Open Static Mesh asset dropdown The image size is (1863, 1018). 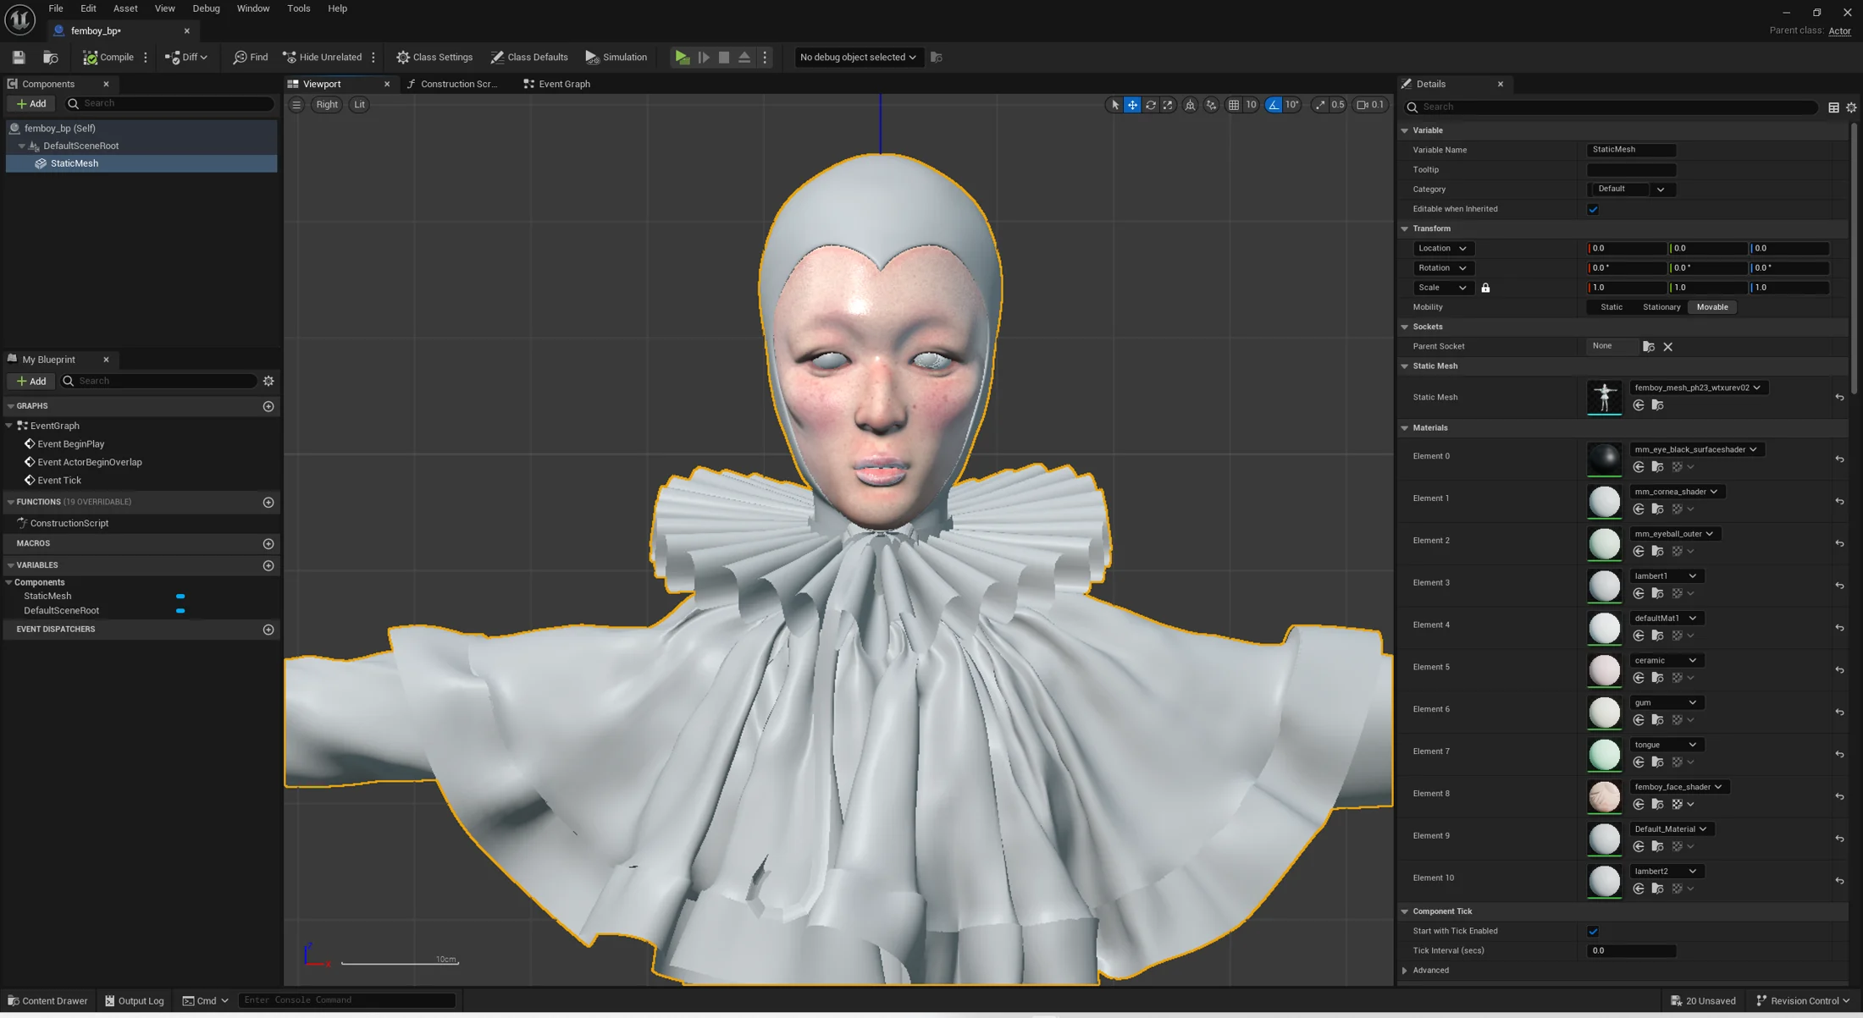[1697, 388]
